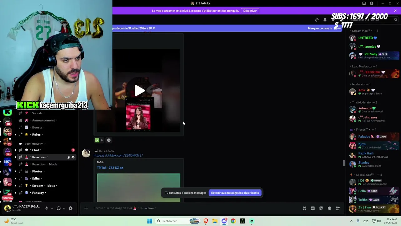The height and width of the screenshot is (226, 401).
Task: Open Fafadoo's profile in the member list
Action: [x=374, y=137]
